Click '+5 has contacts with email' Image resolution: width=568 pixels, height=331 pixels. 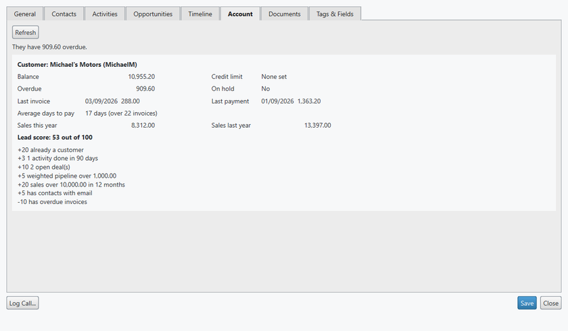tap(55, 193)
